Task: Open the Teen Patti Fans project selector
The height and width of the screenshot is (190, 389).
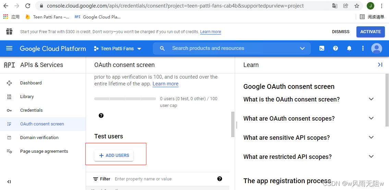Action: click(x=118, y=49)
